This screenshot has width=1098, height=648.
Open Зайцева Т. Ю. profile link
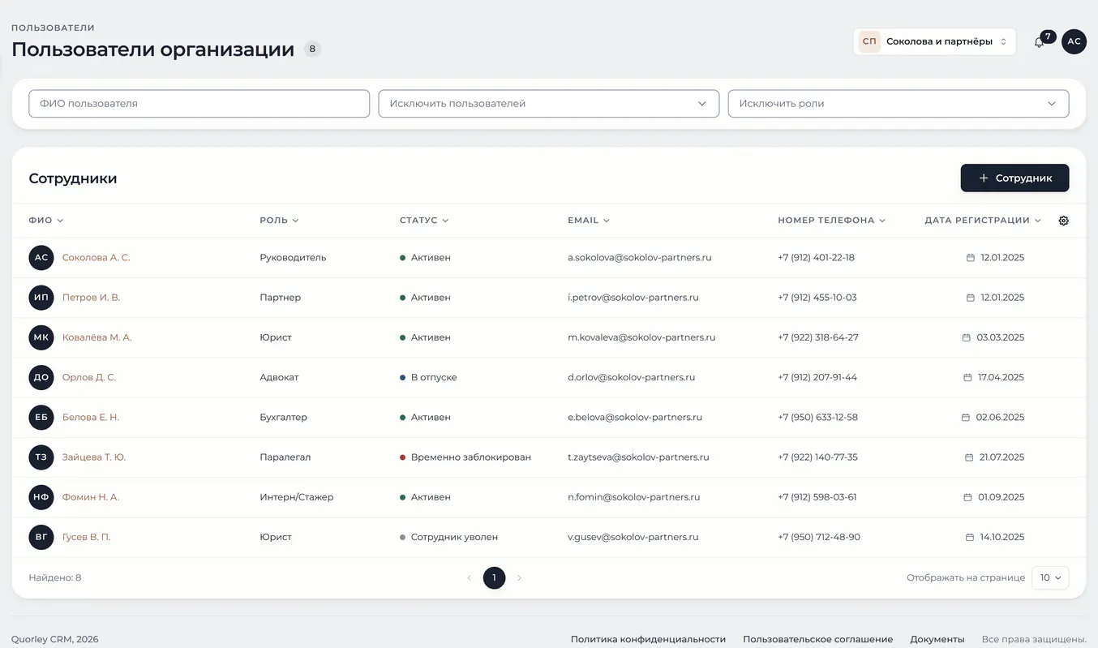[x=94, y=457]
